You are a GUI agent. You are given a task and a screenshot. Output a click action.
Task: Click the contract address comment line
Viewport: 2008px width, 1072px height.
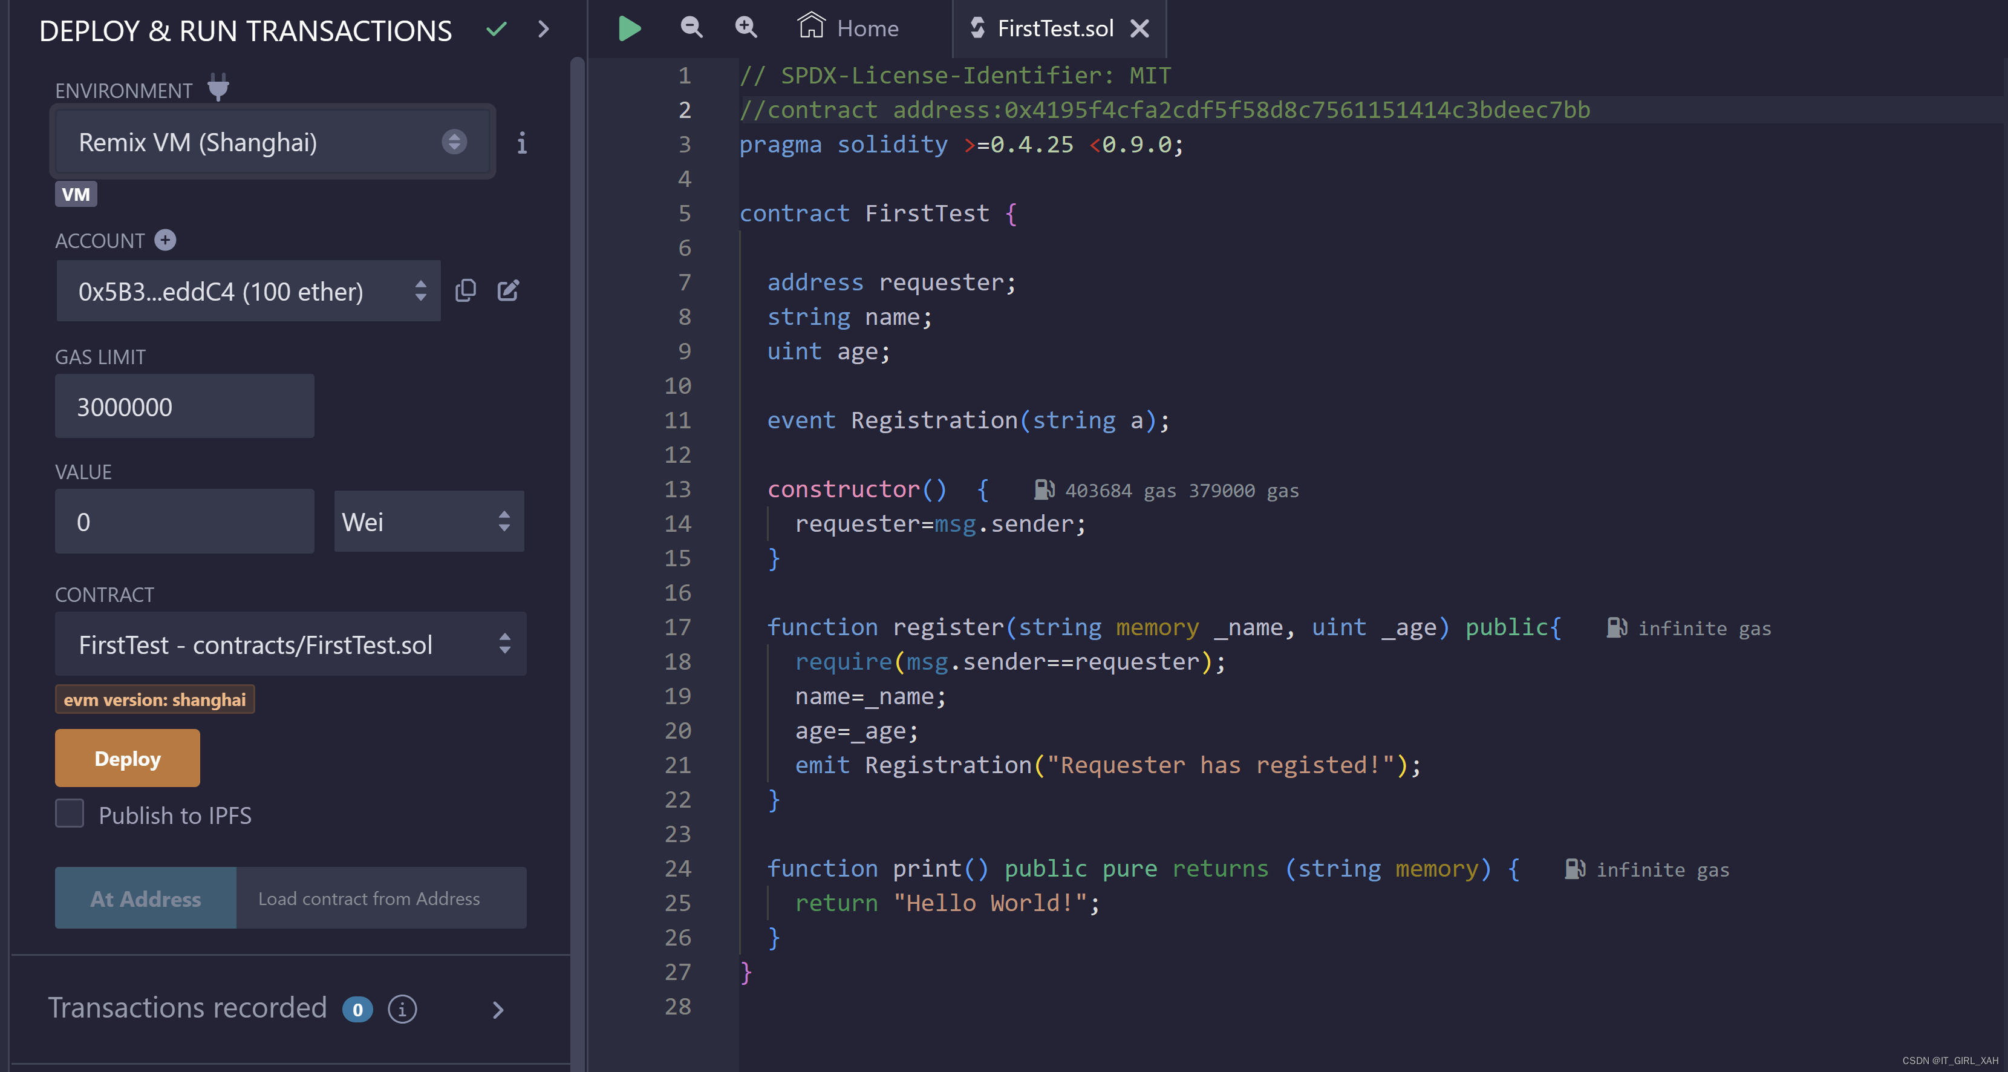[x=1164, y=110]
